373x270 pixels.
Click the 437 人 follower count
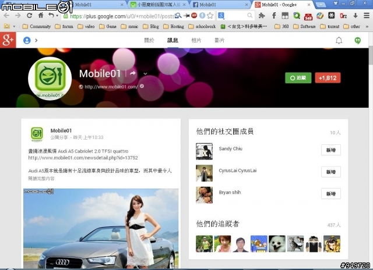click(x=334, y=225)
